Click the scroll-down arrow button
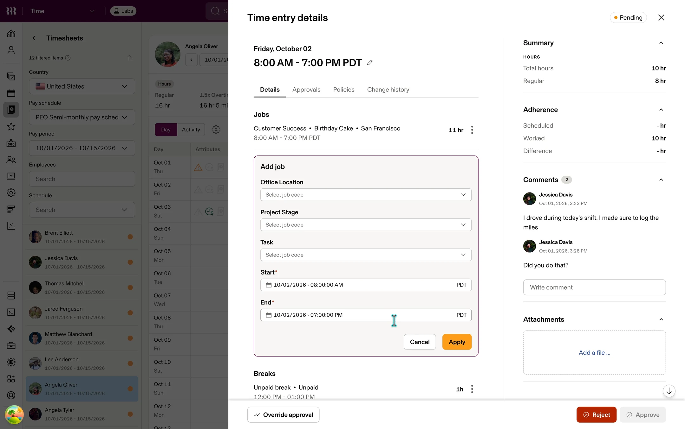Image resolution: width=685 pixels, height=429 pixels. pyautogui.click(x=669, y=391)
